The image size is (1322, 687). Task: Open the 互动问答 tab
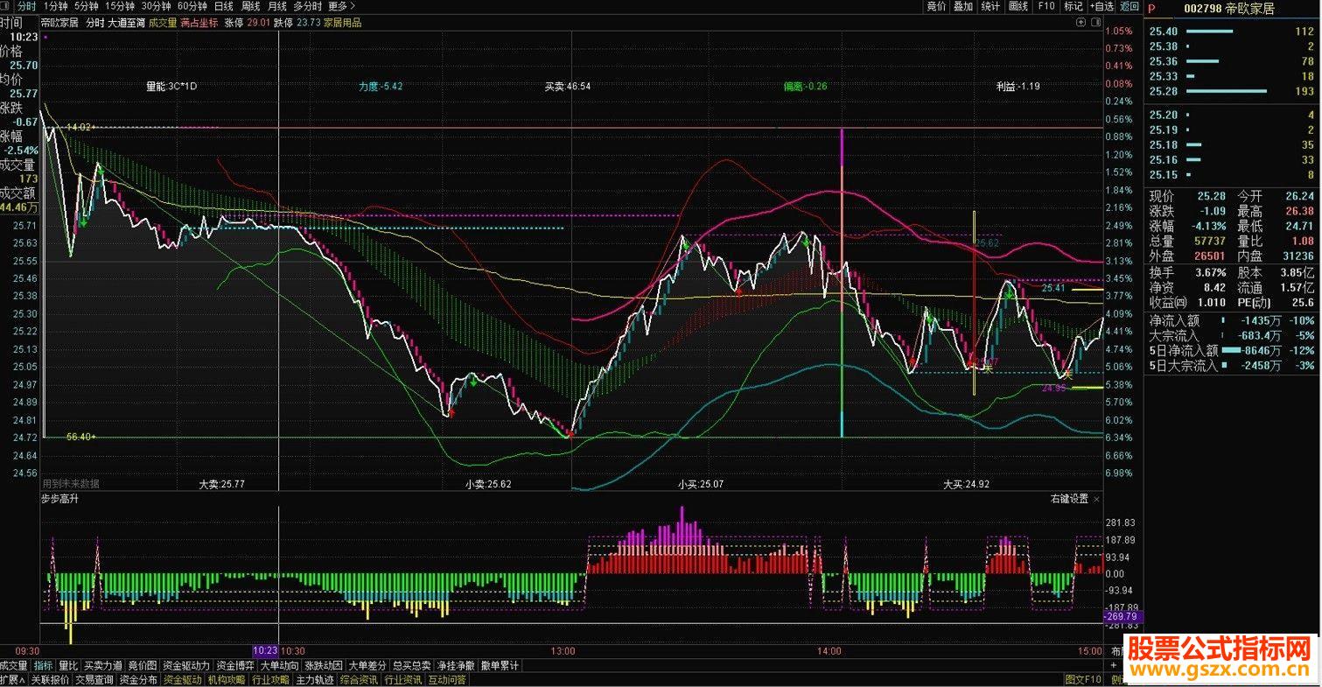point(446,679)
